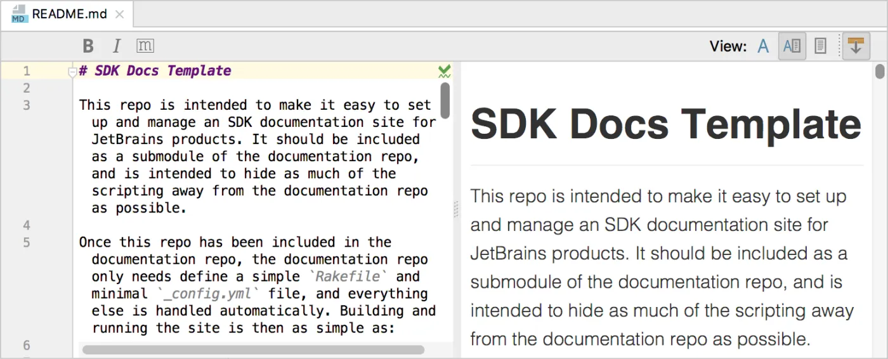The width and height of the screenshot is (888, 359).
Task: Click line number 4 in gutter
Action: [x=27, y=225]
